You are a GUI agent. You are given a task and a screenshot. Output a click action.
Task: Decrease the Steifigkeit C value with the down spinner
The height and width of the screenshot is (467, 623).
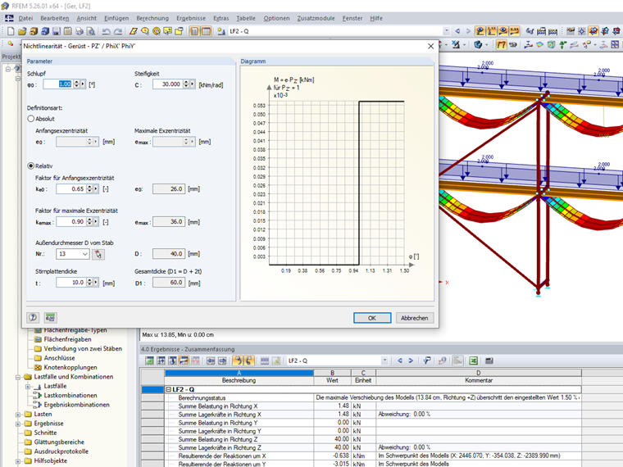coord(186,86)
